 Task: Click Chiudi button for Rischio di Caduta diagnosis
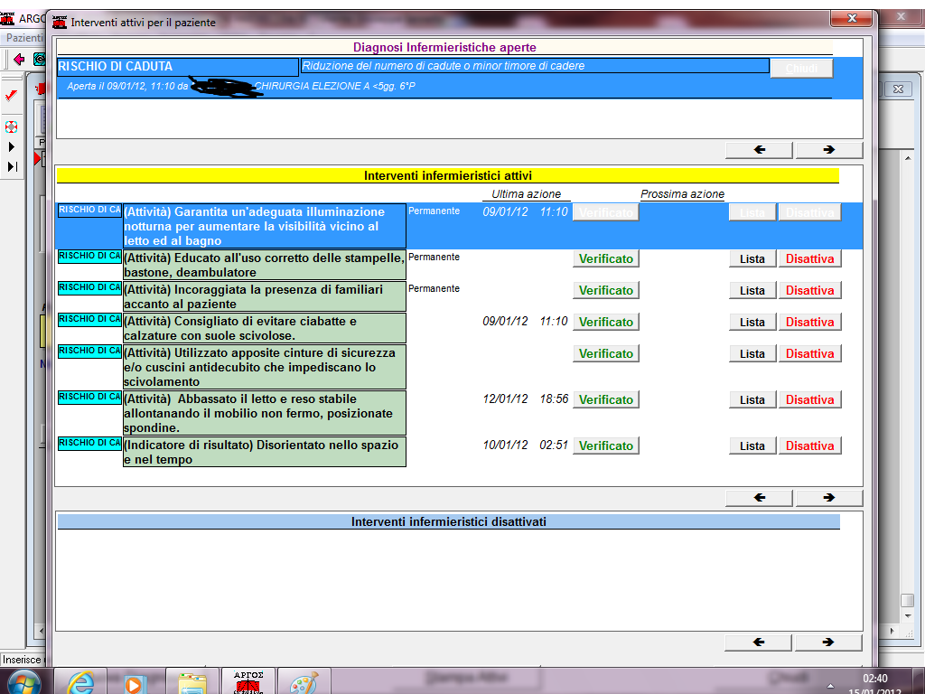point(802,68)
